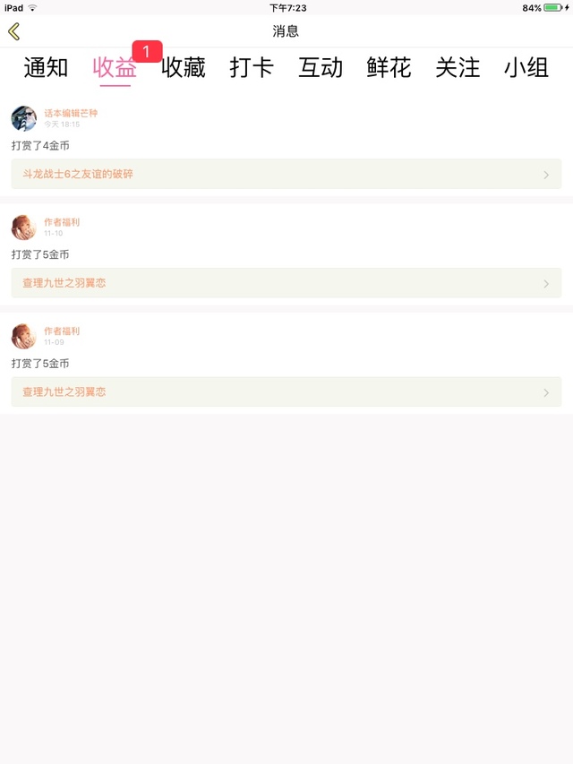573x764 pixels.
Task: Tap the back arrow icon
Action: coord(14,31)
